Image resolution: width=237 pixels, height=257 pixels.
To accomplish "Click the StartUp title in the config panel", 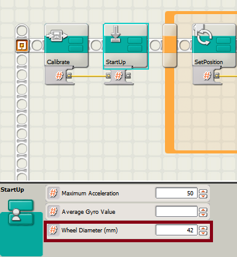I will click(x=12, y=190).
